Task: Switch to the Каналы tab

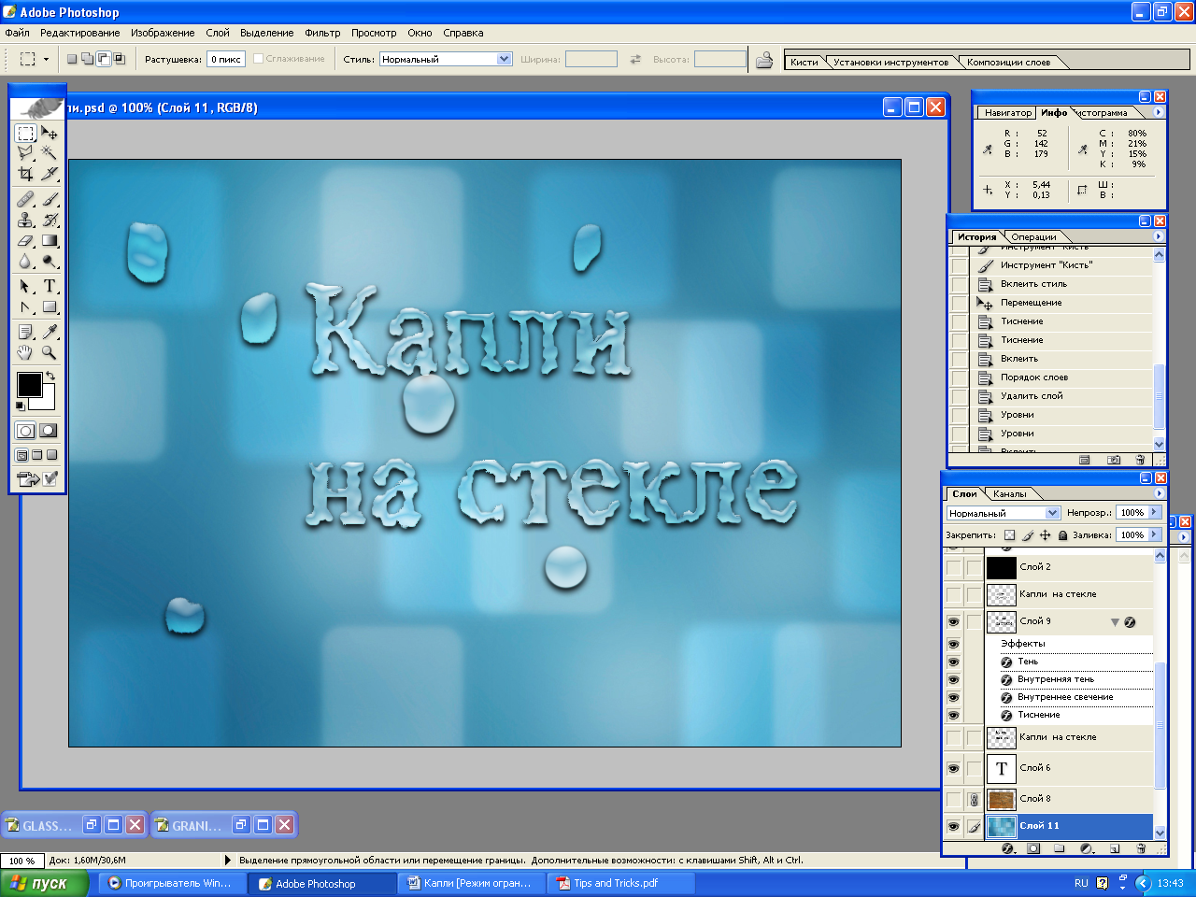Action: 1009,493
